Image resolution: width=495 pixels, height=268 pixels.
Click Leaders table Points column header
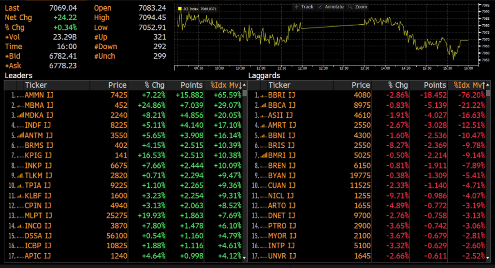coord(191,85)
